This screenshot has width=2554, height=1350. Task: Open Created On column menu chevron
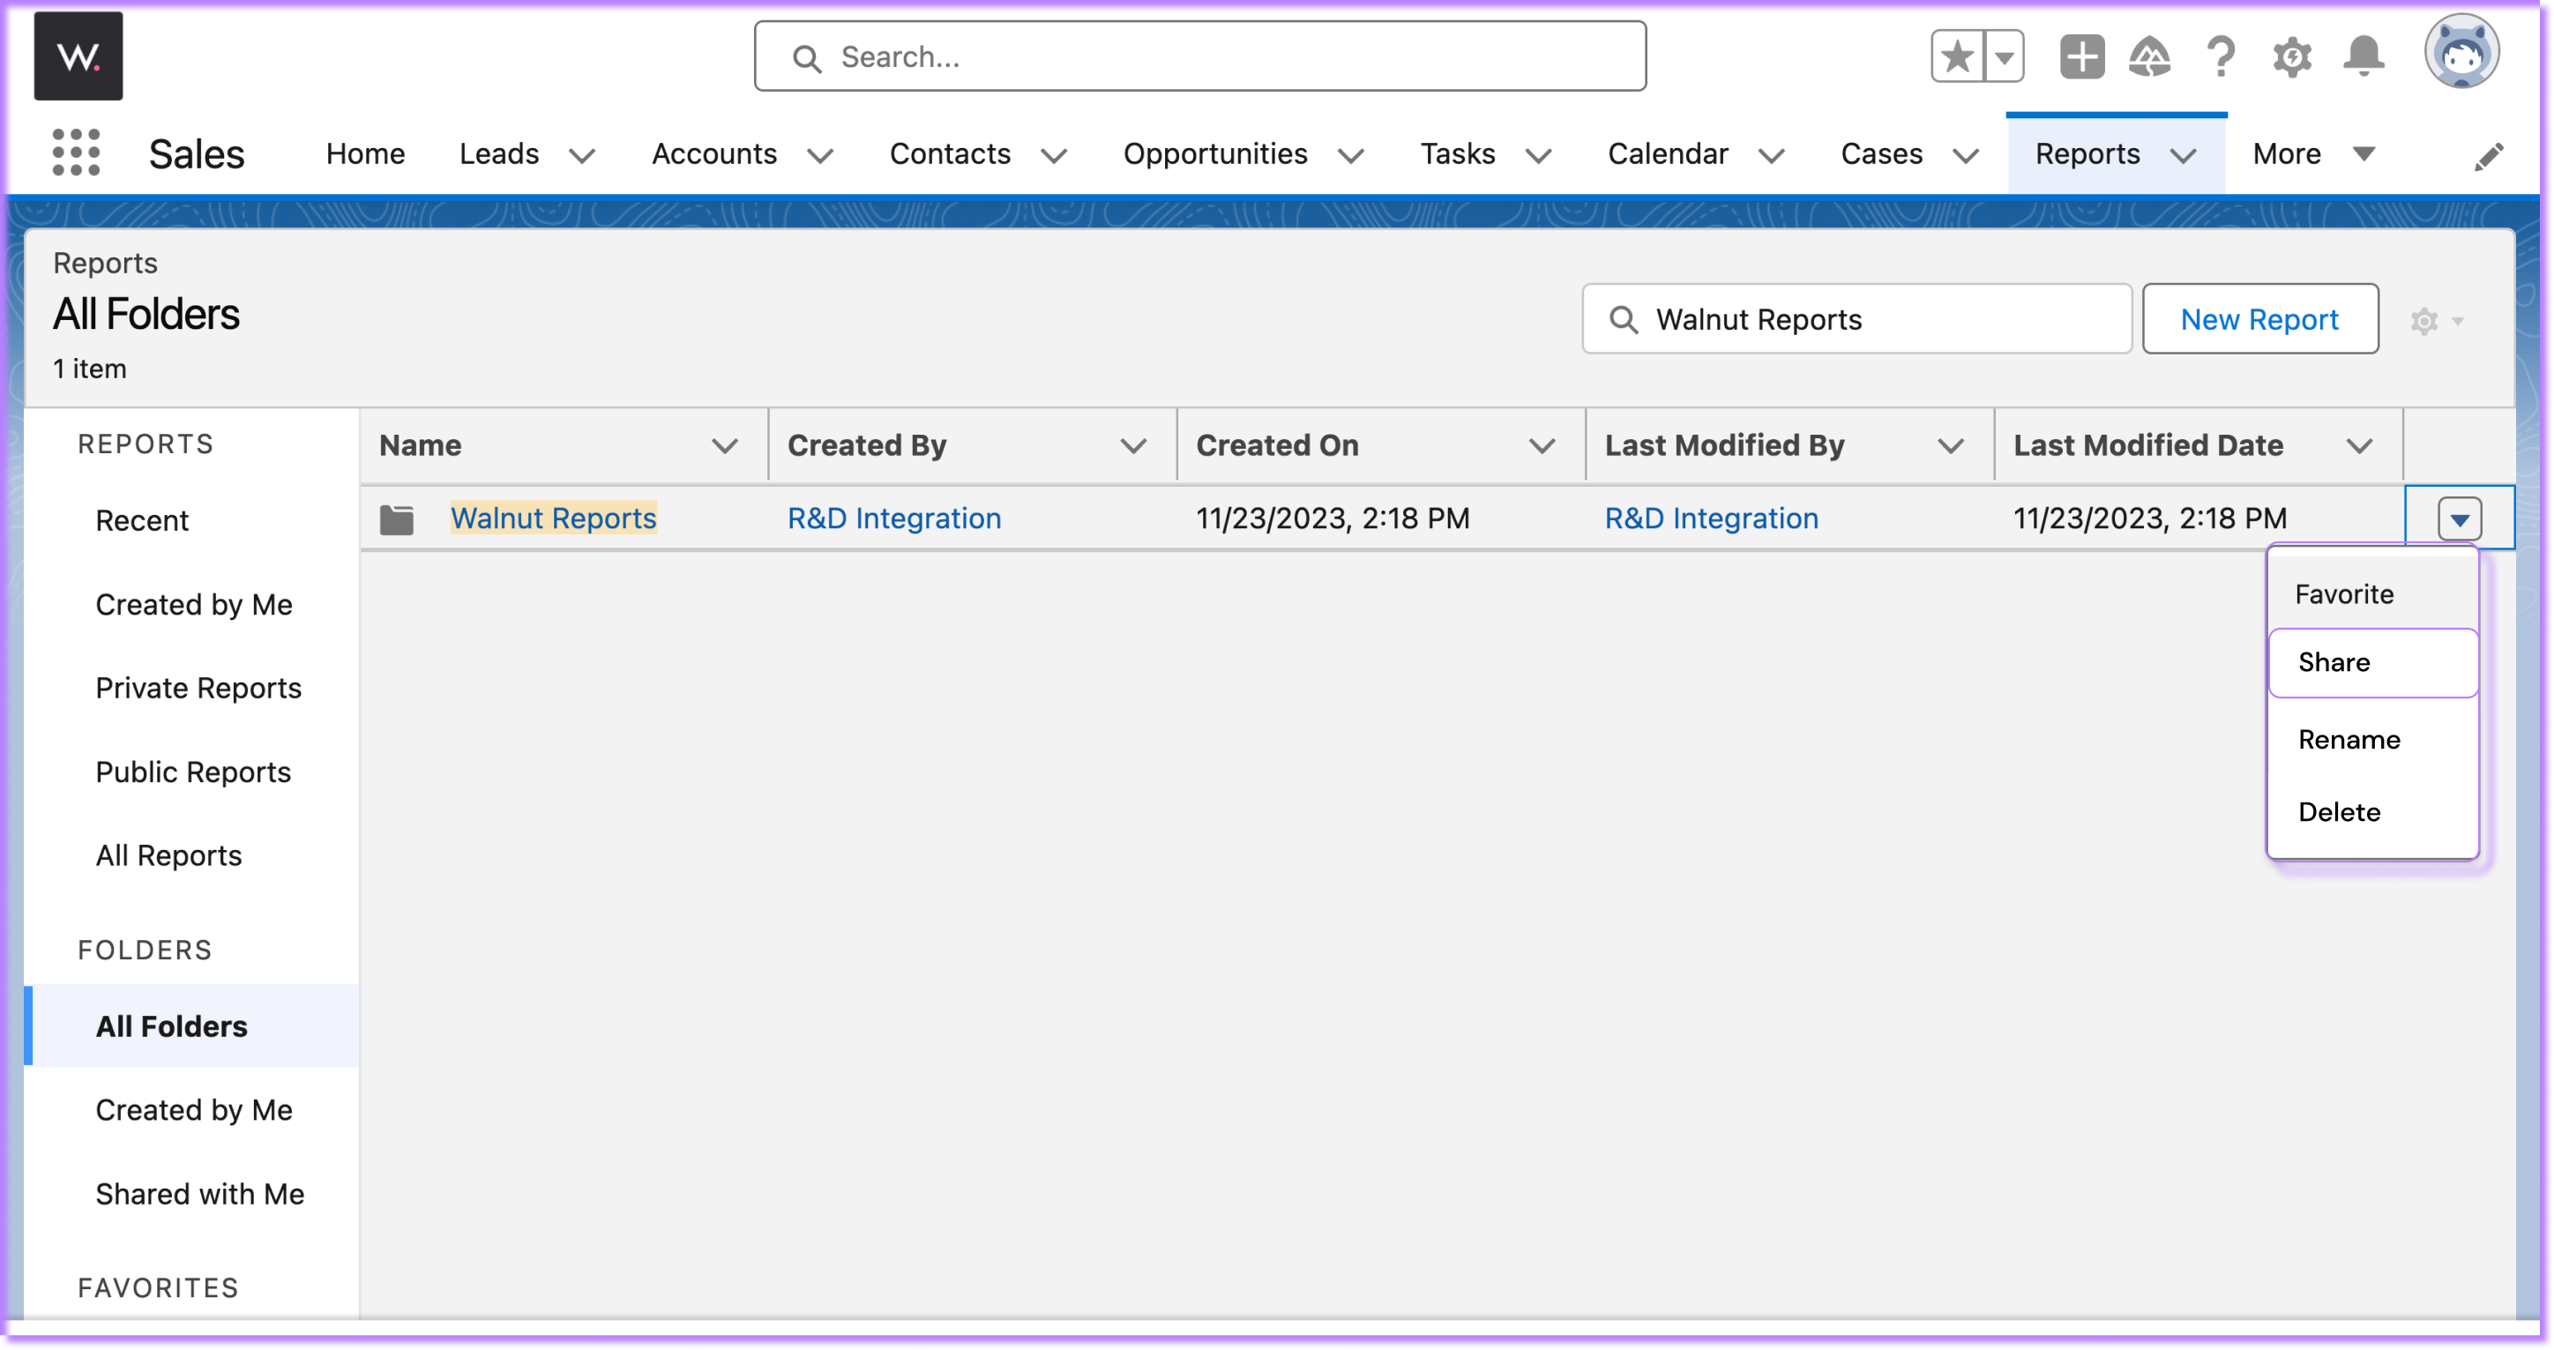(x=1542, y=446)
